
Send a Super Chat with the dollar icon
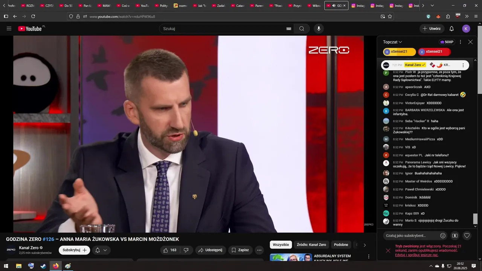[x=455, y=236]
